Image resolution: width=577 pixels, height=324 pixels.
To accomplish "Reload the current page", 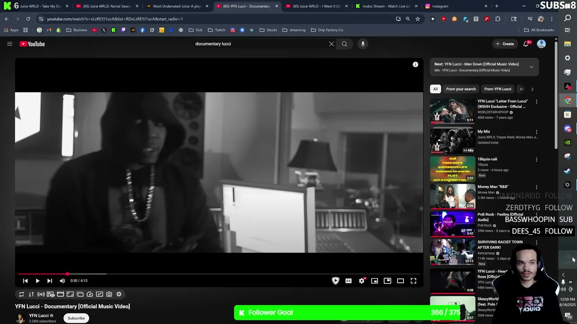I will 28,19.
